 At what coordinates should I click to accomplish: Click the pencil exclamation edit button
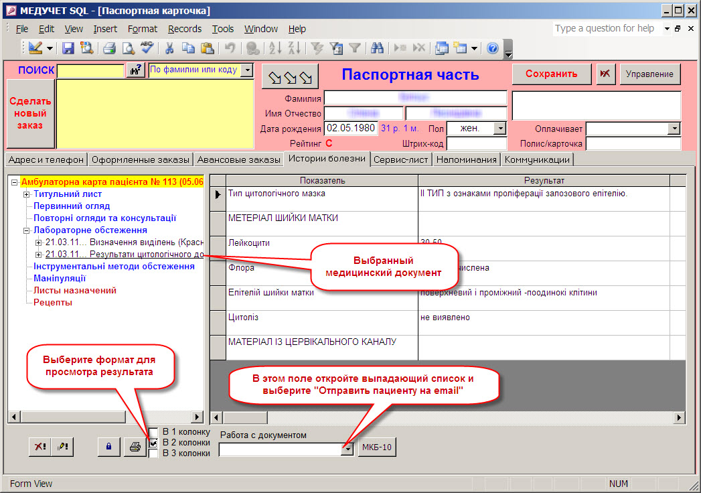62,447
